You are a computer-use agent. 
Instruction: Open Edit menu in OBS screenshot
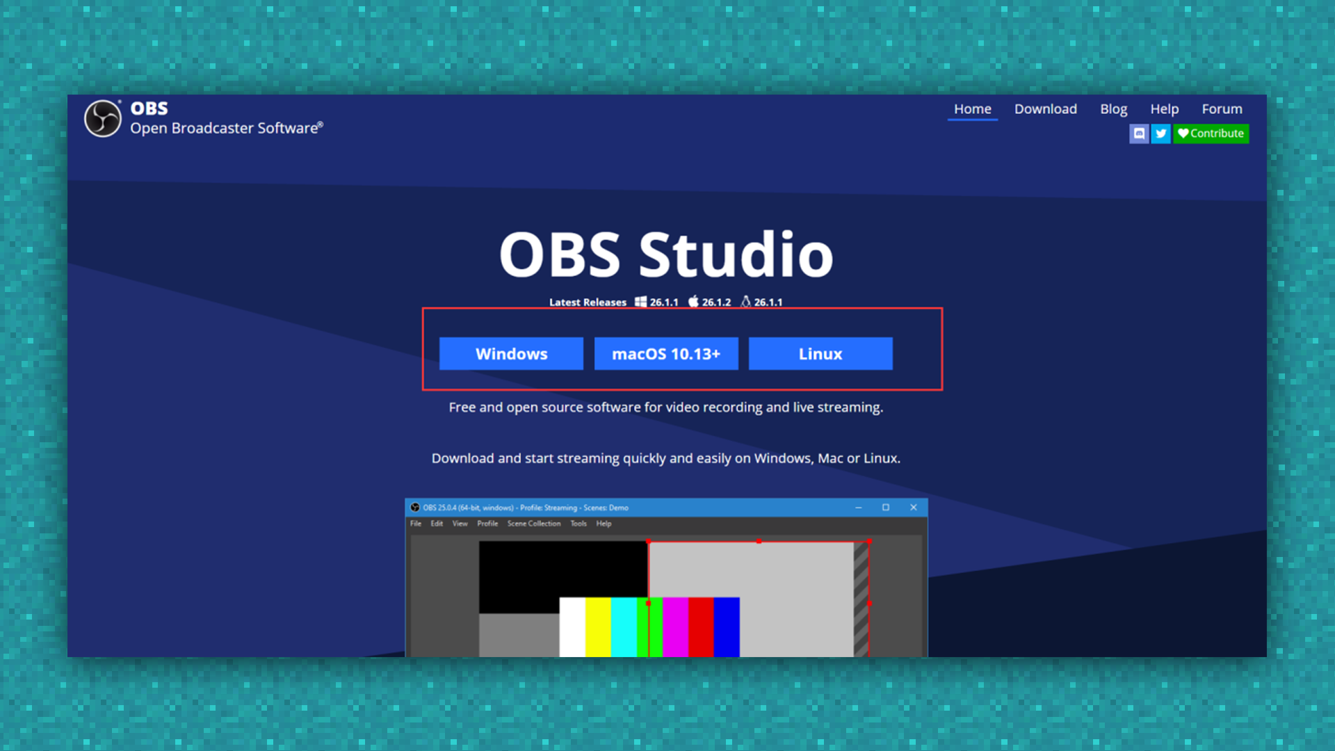[437, 524]
